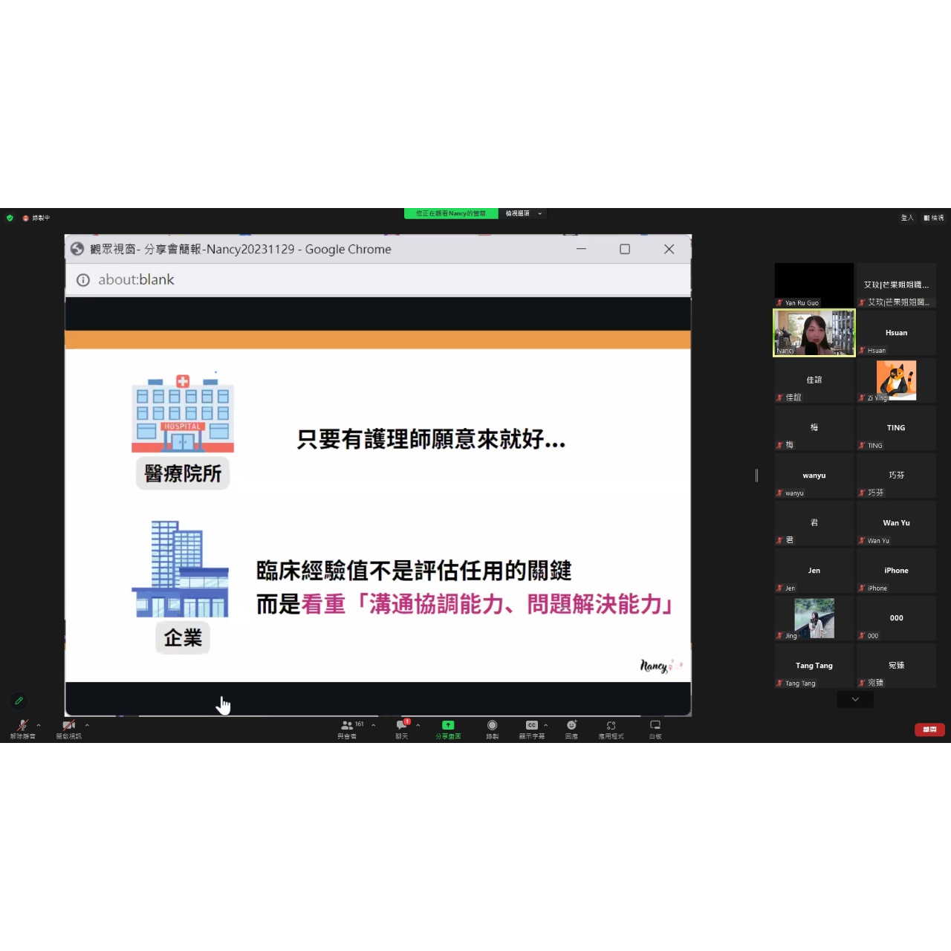Select Jen participant tile

pyautogui.click(x=814, y=571)
